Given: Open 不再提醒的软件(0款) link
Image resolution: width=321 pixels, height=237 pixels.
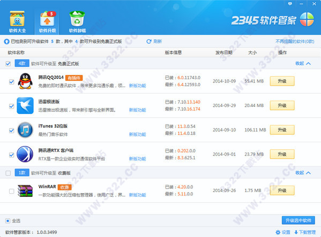Looking at the screenshot, I should 295,42.
